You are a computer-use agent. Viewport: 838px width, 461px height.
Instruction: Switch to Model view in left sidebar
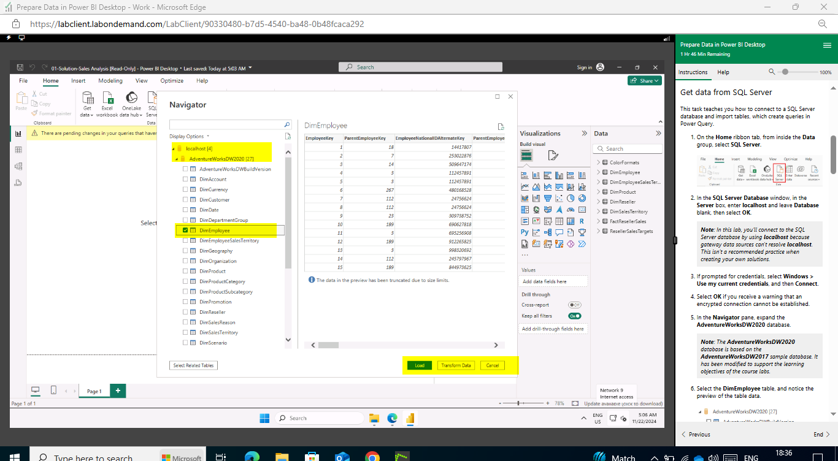pos(18,166)
